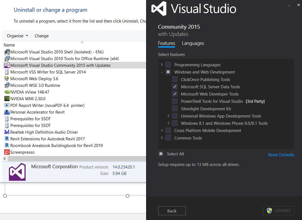The height and width of the screenshot is (220, 302).
Task: Click the Visual Studio Community 2015 list icon
Action: 7,65
